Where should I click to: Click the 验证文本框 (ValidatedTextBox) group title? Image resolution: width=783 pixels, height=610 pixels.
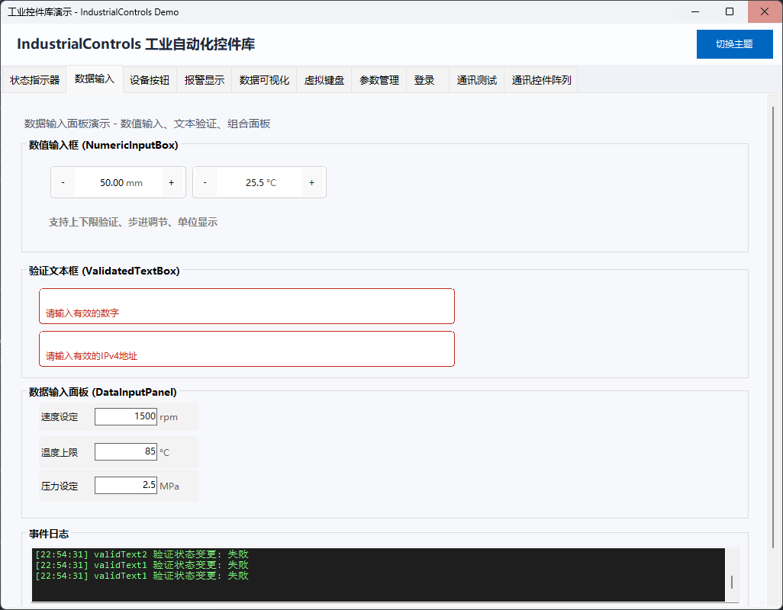click(104, 271)
